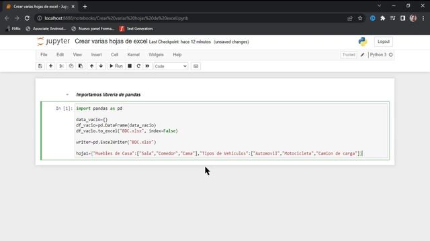The image size is (430, 241).
Task: Click the Trusted notebook indicator
Action: tap(349, 55)
